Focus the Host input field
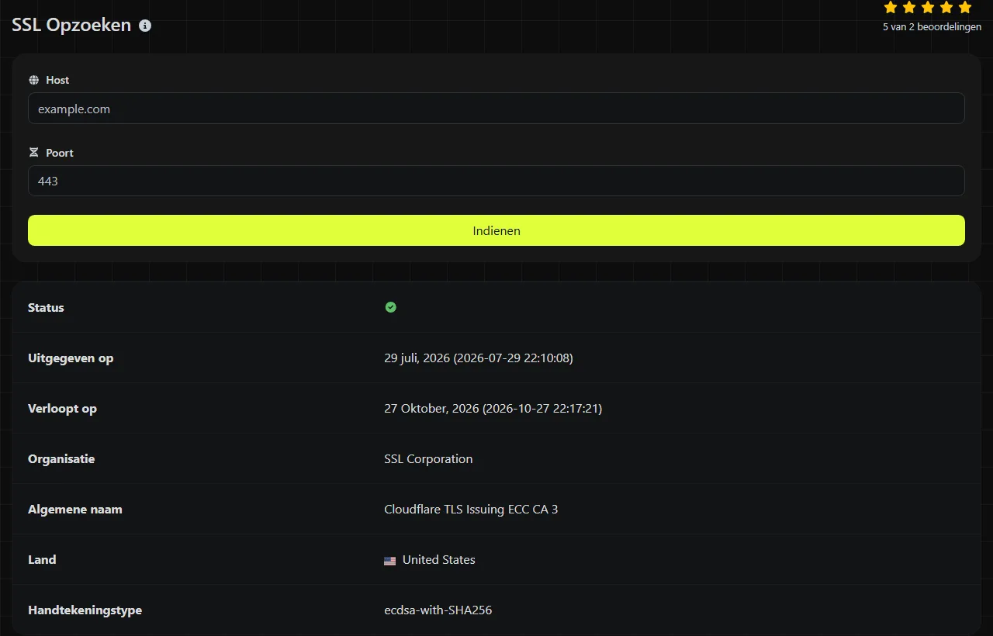993x636 pixels. (x=496, y=109)
